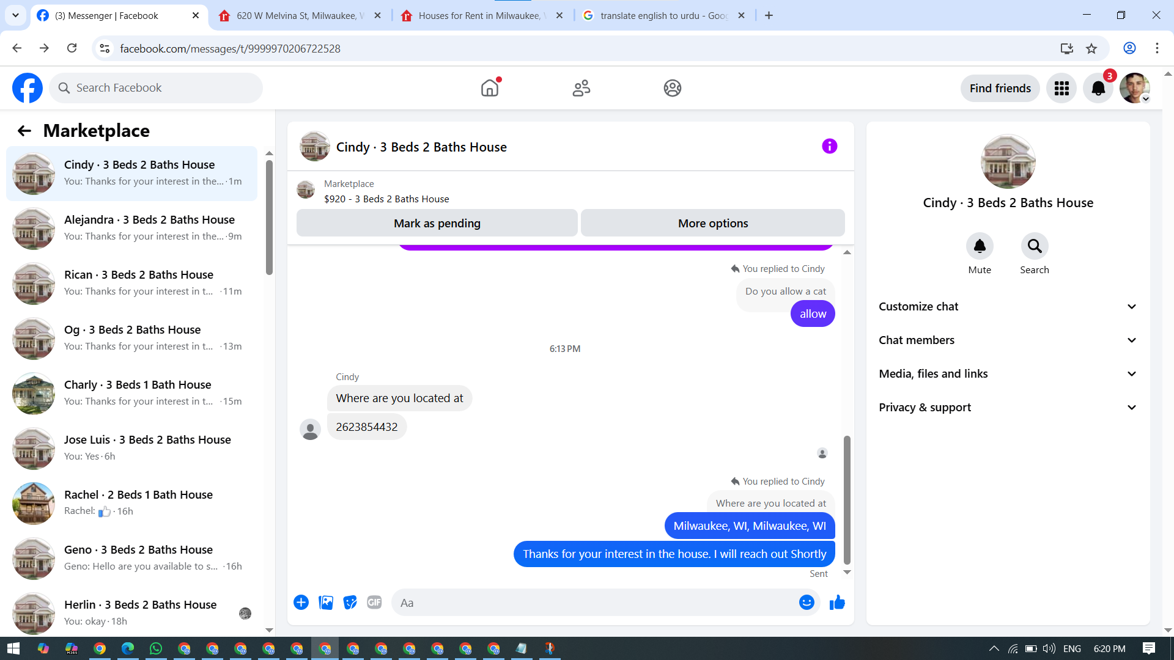
Task: Open the Alejandra conversation
Action: [131, 229]
